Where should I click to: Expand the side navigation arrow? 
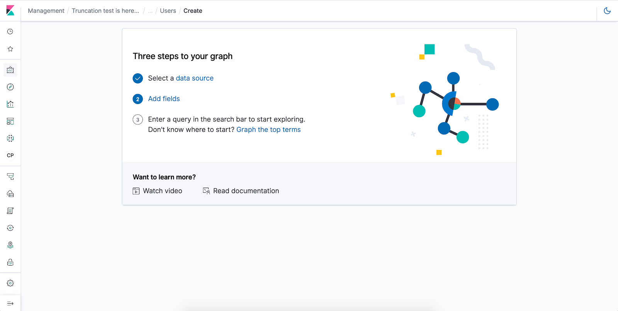[10, 304]
